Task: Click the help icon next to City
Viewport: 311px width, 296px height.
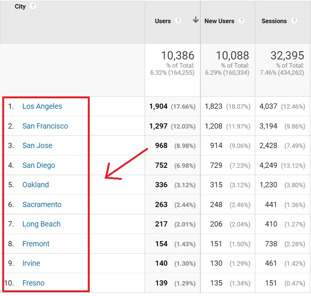Action: pyautogui.click(x=33, y=6)
